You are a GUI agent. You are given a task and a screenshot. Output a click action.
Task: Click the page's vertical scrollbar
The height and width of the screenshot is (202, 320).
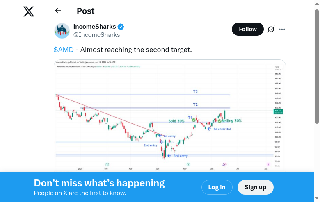317,66
